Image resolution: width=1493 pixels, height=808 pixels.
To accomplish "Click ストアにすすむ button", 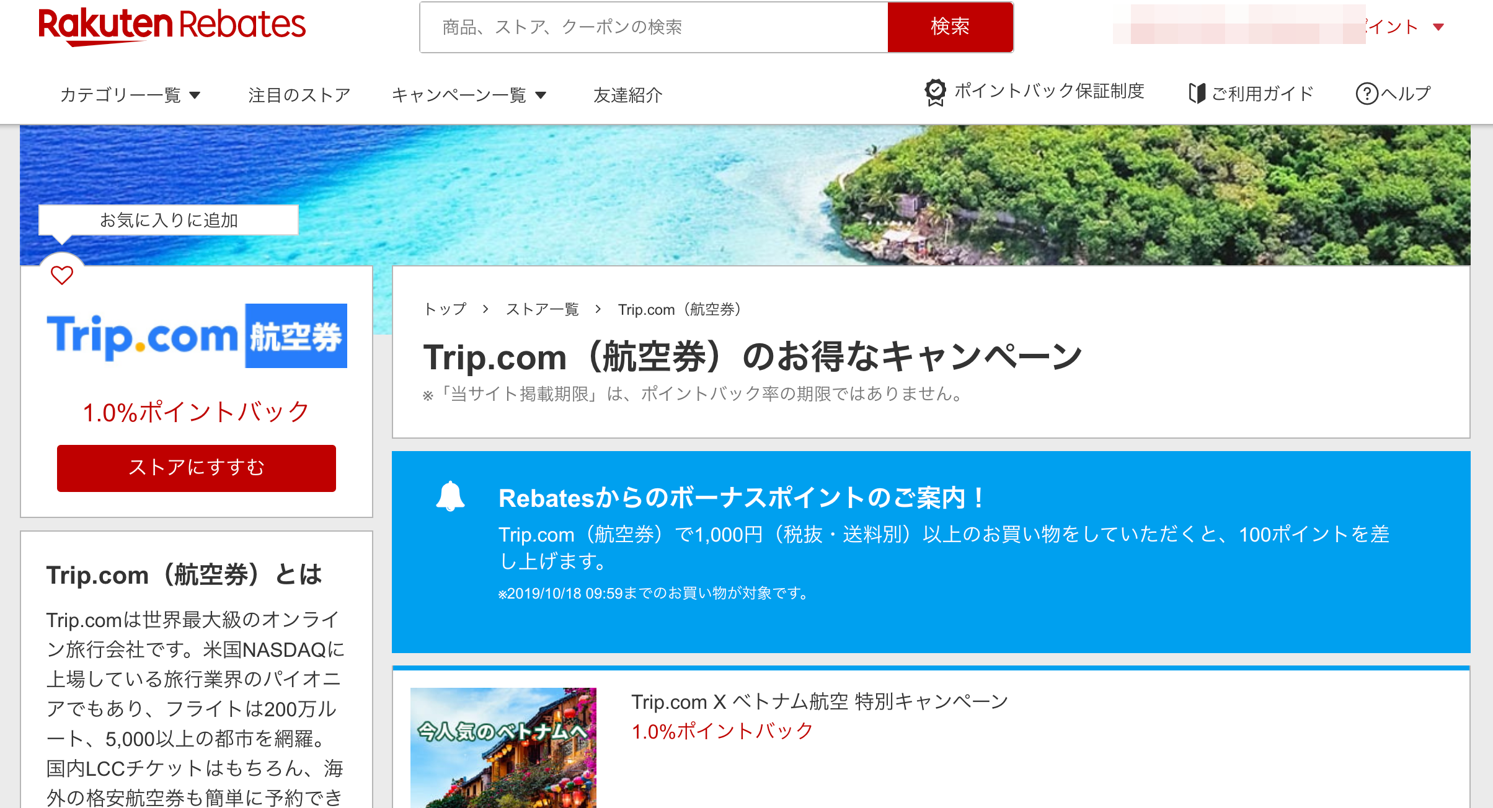I will click(197, 468).
